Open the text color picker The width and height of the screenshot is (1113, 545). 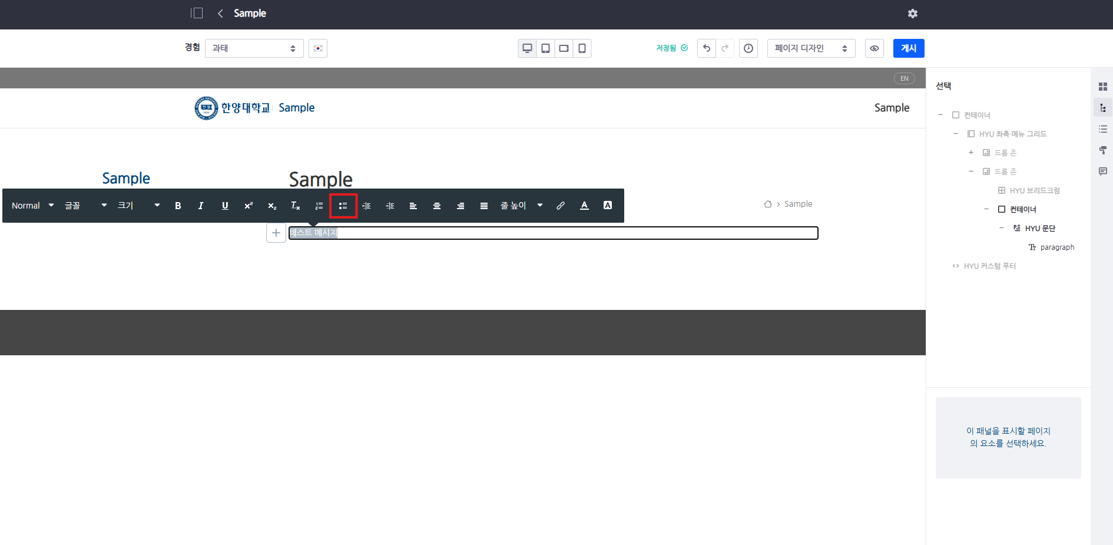click(x=584, y=206)
